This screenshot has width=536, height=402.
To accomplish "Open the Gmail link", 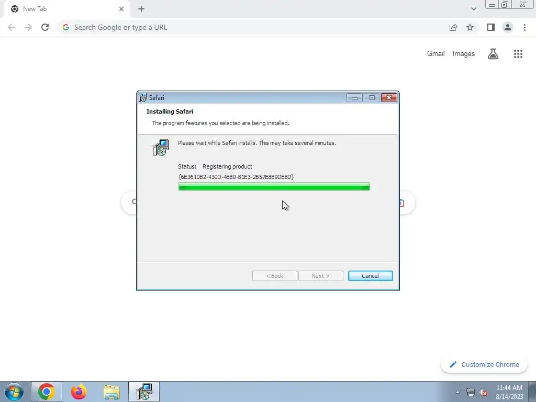I will point(435,54).
